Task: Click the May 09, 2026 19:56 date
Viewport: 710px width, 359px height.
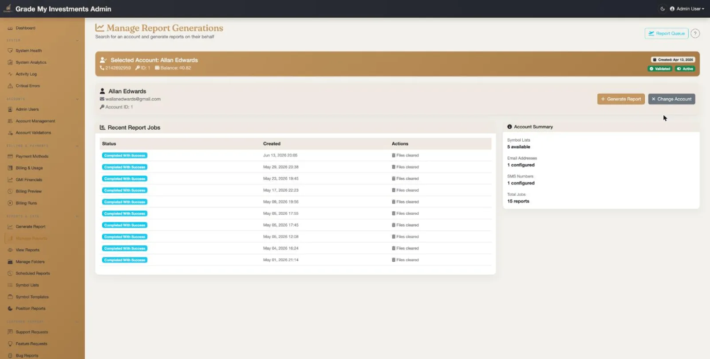Action: (x=280, y=202)
